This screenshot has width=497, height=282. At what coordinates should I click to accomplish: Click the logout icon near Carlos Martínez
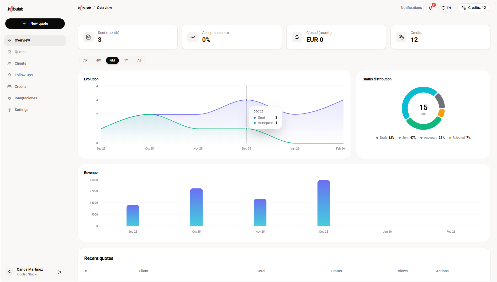[59, 271]
